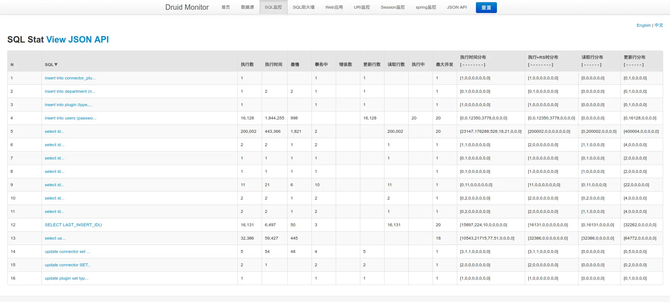Open 'update connector set ...' SQL link
Viewport: 670px width, 302px height.
point(67,251)
